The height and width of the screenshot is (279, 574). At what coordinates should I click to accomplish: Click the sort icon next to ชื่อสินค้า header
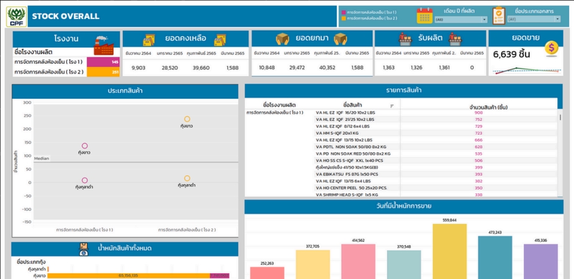(x=392, y=106)
